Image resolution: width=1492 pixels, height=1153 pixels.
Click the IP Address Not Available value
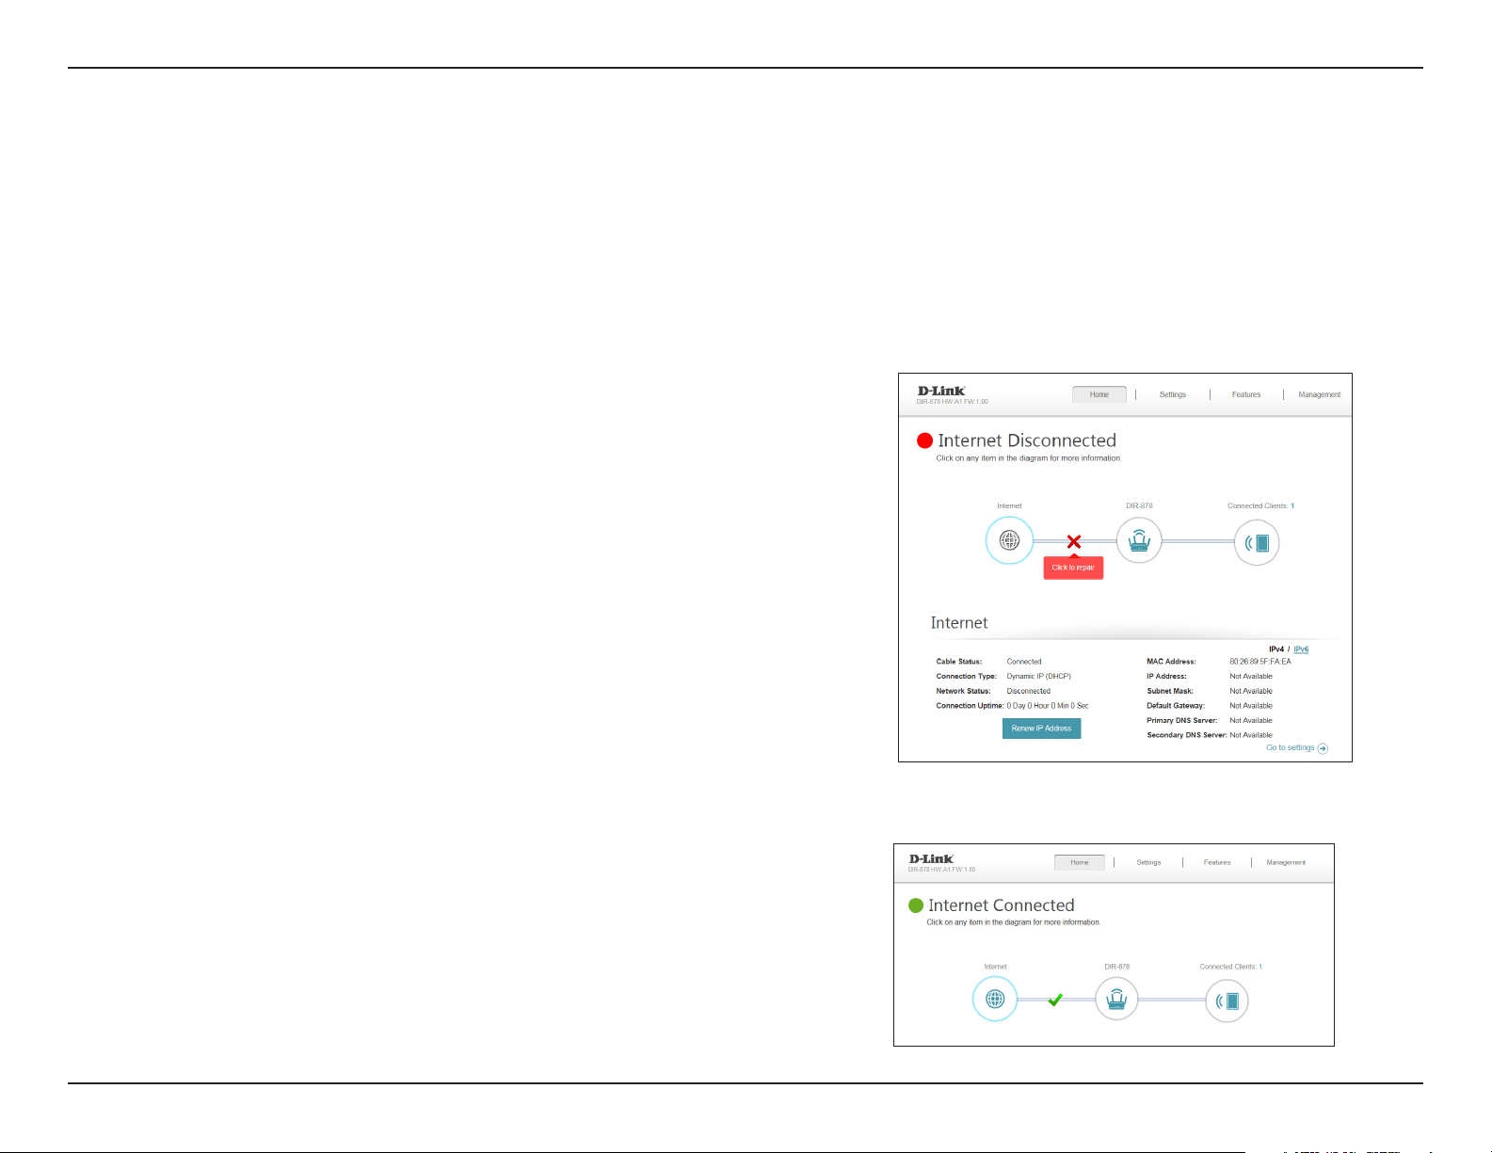pyautogui.click(x=1251, y=676)
